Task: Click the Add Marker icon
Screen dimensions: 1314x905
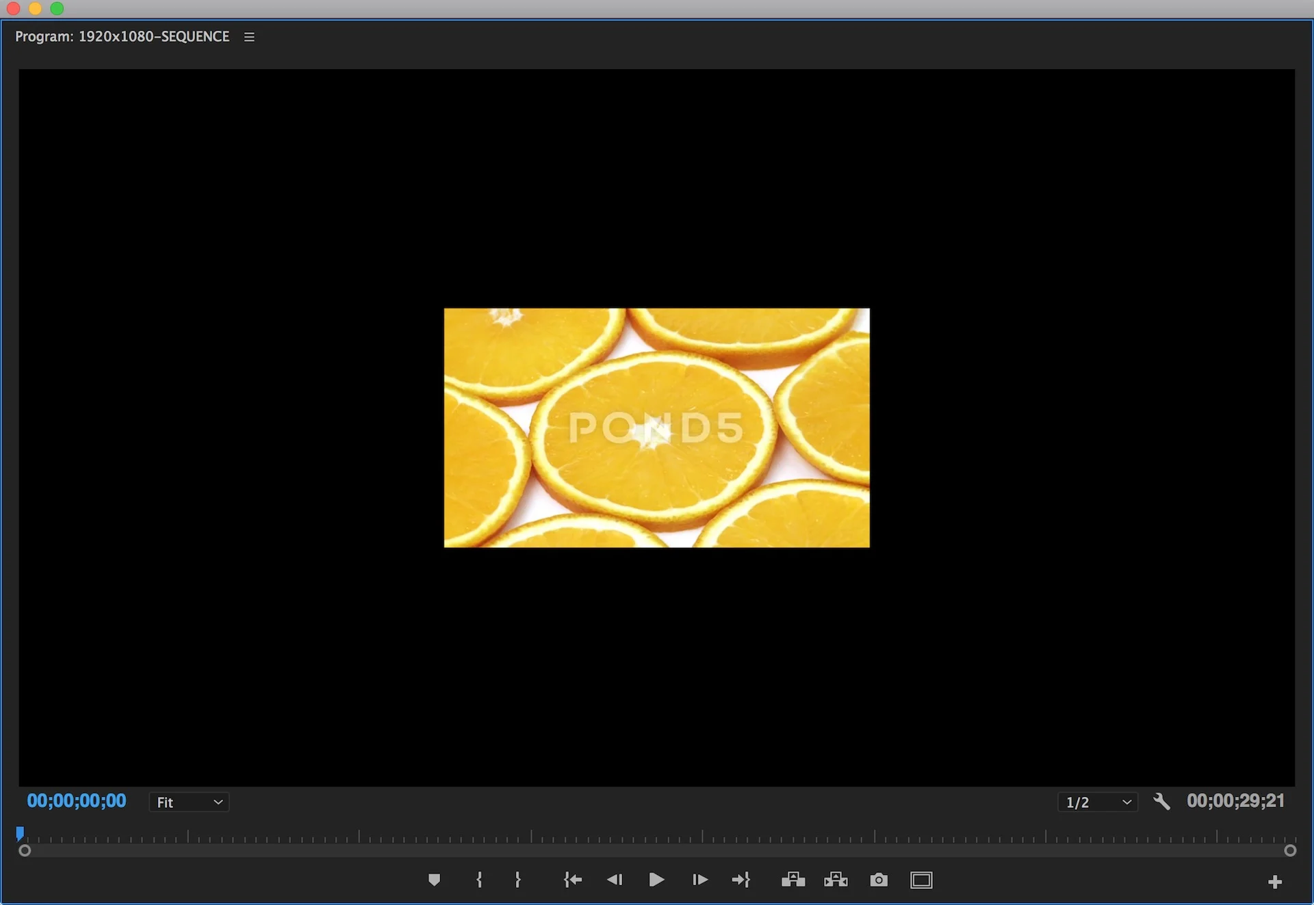Action: [x=434, y=880]
